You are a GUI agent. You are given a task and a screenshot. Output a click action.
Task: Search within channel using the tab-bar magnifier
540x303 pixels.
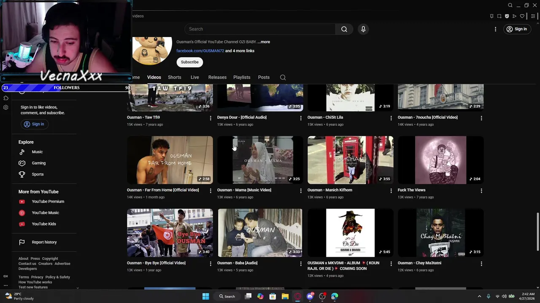coord(283,77)
